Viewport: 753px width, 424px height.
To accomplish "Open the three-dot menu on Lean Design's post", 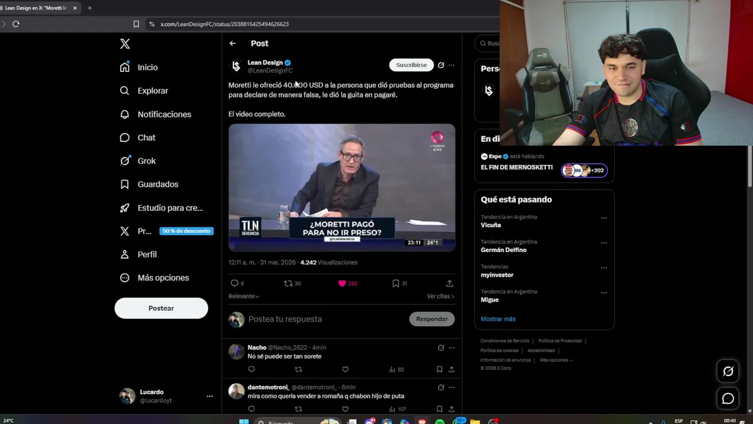I will pos(451,65).
